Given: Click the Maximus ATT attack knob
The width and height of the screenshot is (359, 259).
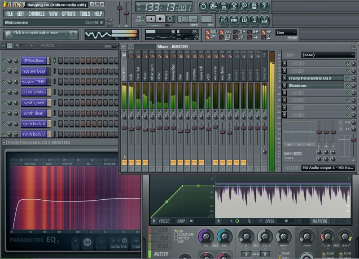Looking at the screenshot, I should click(x=246, y=236).
